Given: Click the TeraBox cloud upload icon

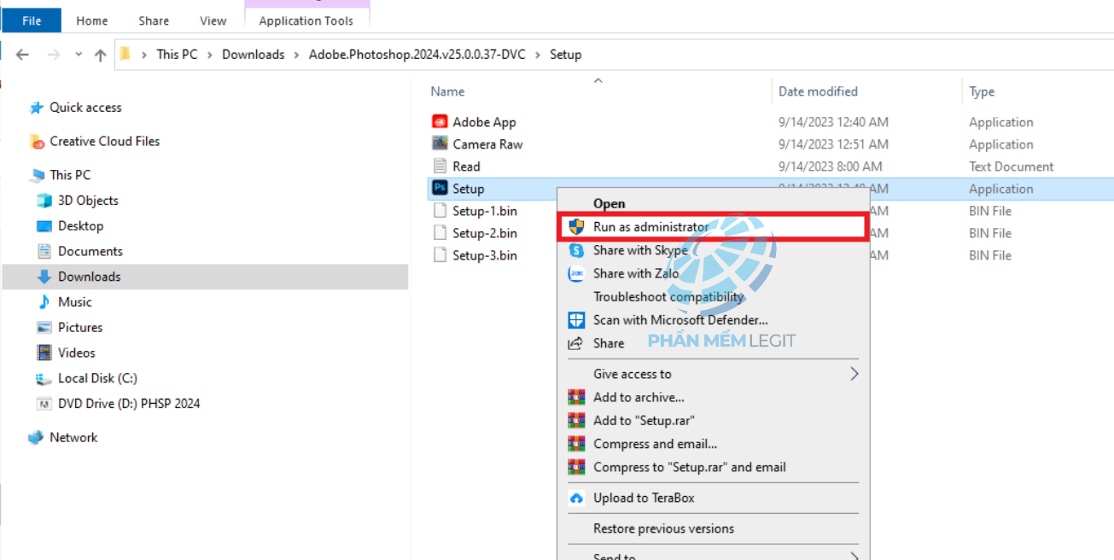Looking at the screenshot, I should pos(576,498).
